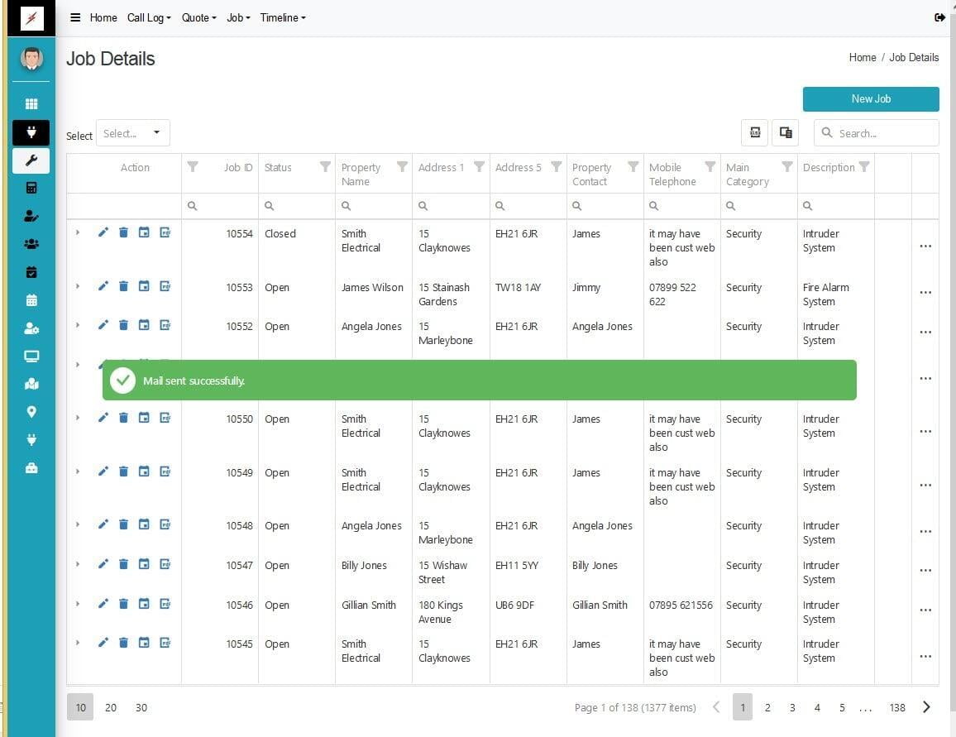Click the calculator icon in the sidebar
The image size is (956, 737).
[31, 188]
